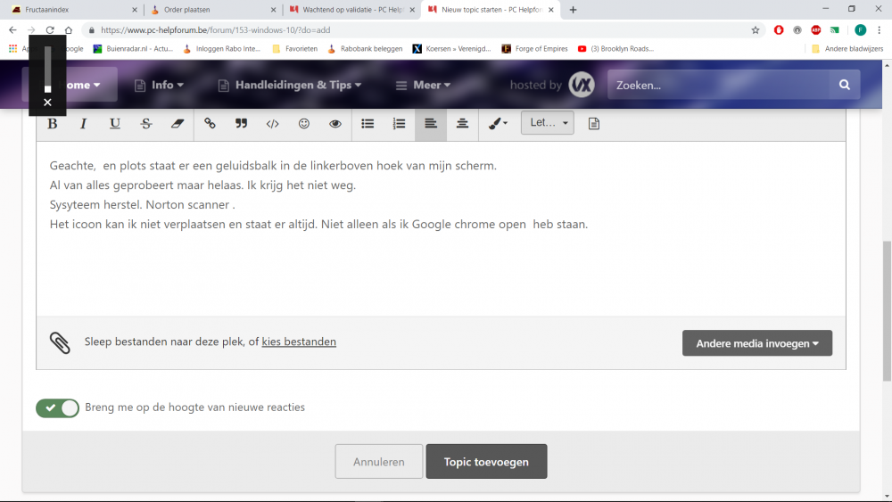Go back in browser history
892x502 pixels.
12,30
